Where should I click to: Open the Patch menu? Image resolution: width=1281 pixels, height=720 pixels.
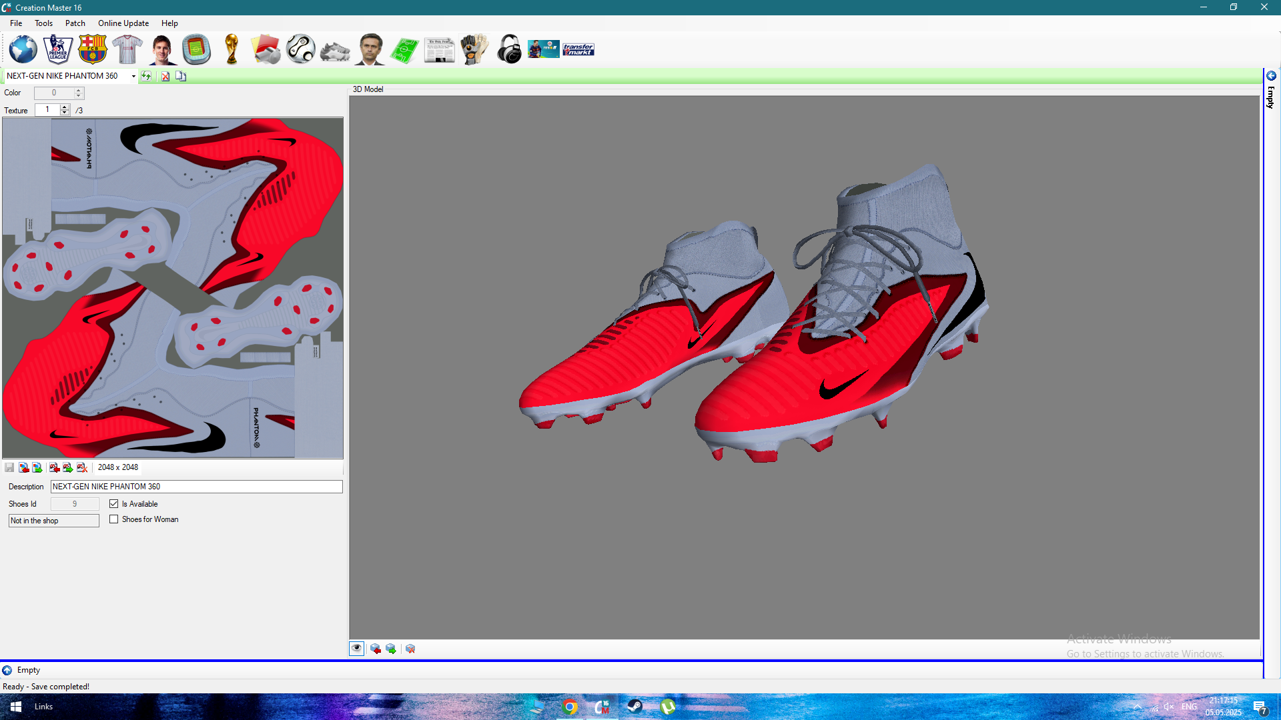tap(75, 23)
